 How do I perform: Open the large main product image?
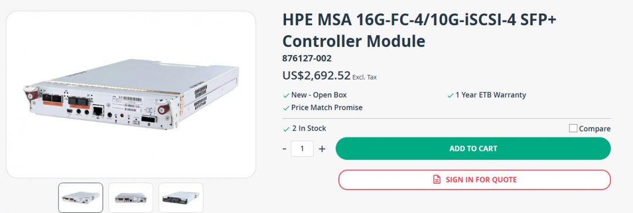pos(131,94)
